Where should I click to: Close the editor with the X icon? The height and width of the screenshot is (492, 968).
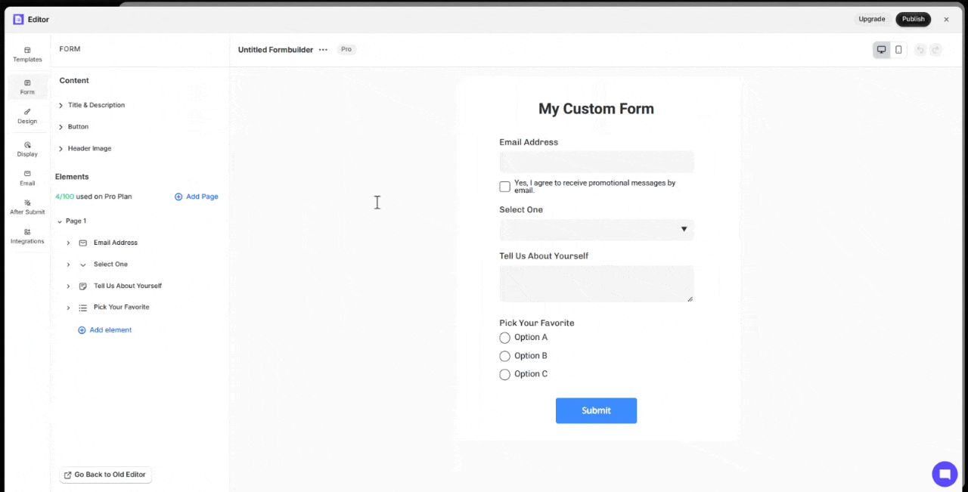click(x=946, y=20)
